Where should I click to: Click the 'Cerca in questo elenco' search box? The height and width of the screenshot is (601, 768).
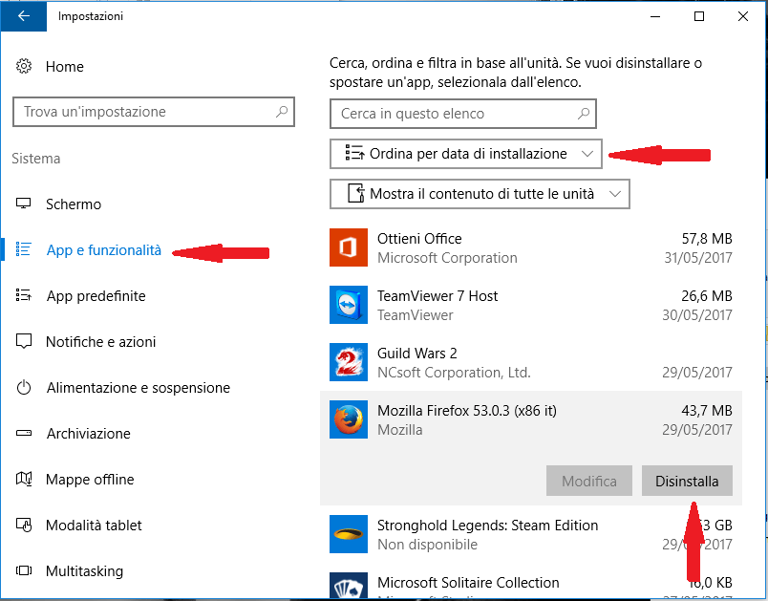(x=462, y=114)
